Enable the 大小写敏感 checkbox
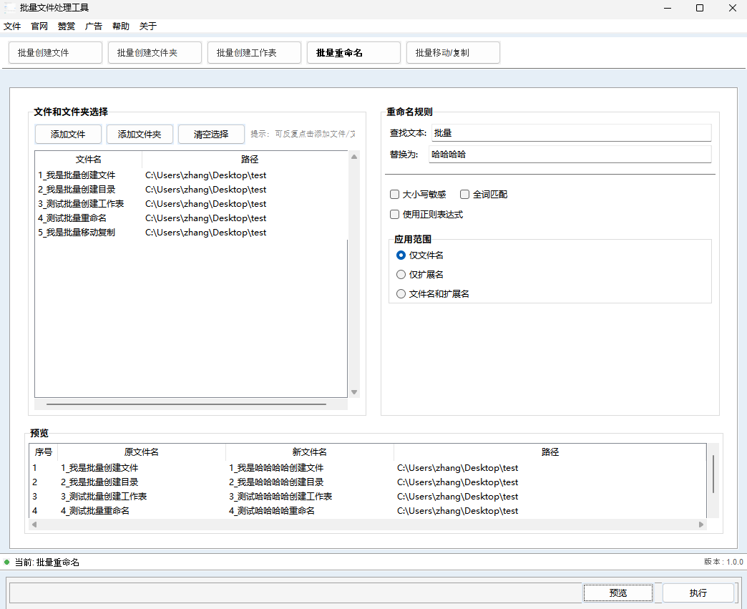 pyautogui.click(x=394, y=195)
